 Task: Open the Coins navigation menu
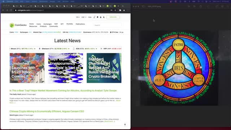tap(39, 24)
